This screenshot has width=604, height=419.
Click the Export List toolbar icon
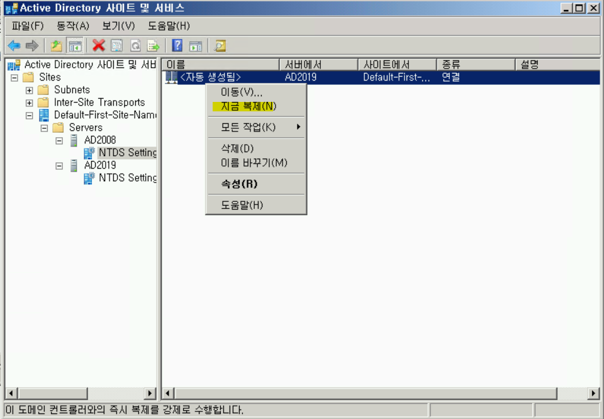tap(154, 46)
